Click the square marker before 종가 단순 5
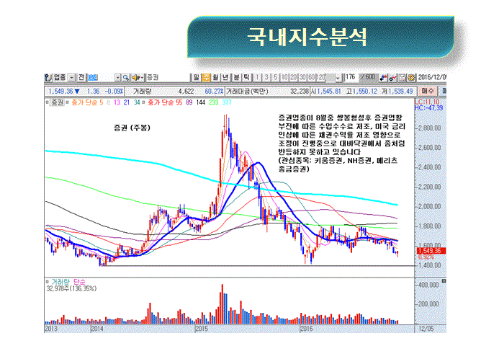The width and height of the screenshot is (481, 359). 67,102
